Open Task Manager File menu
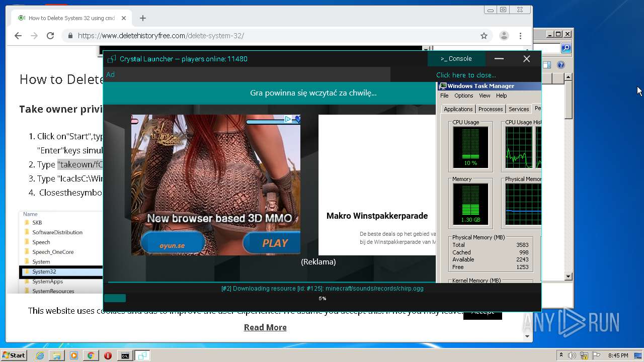This screenshot has height=362, width=644. pos(444,96)
